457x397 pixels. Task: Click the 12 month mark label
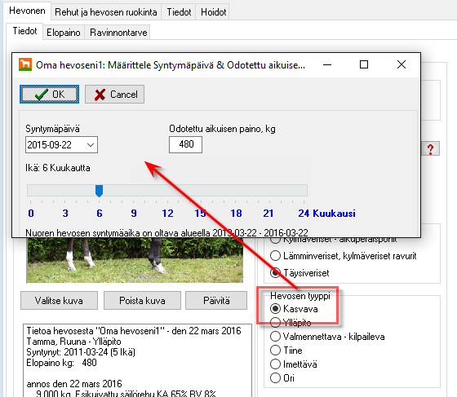pos(167,214)
